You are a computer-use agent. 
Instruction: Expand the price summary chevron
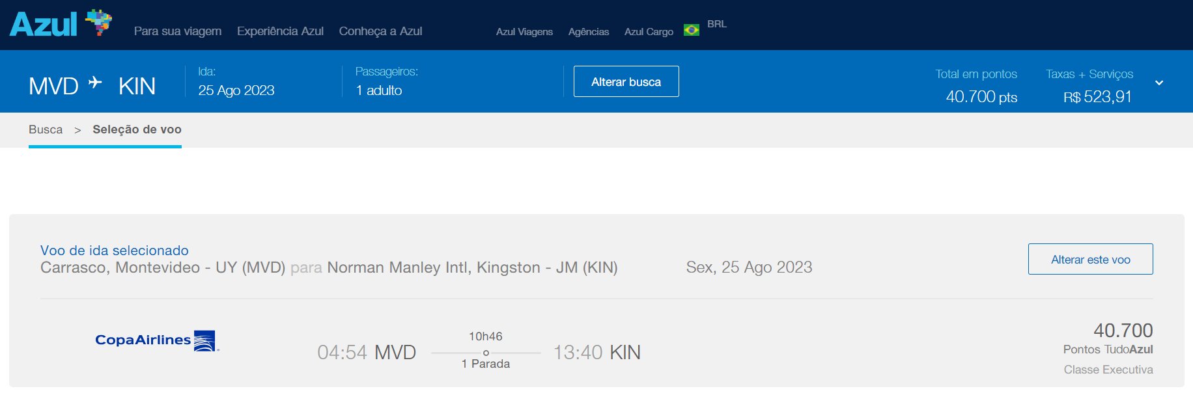pyautogui.click(x=1159, y=83)
